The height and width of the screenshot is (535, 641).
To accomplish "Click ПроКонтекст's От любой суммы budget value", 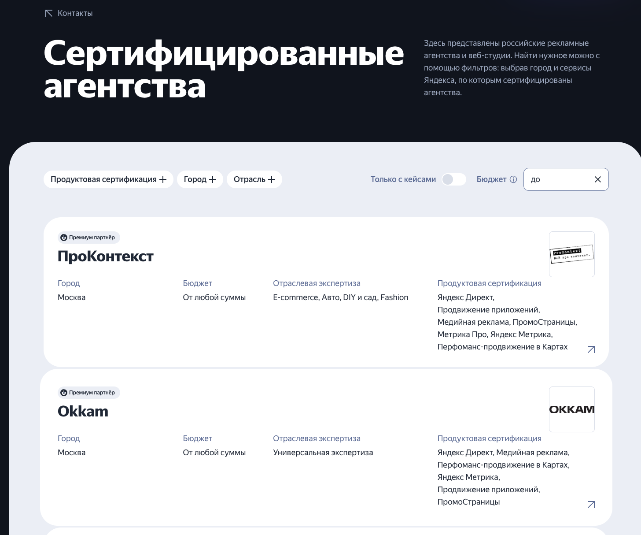I will click(x=214, y=297).
